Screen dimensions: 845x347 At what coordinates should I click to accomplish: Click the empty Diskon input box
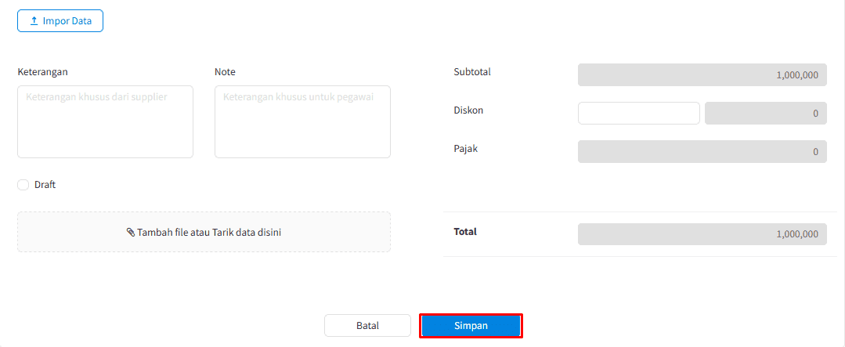pos(638,114)
